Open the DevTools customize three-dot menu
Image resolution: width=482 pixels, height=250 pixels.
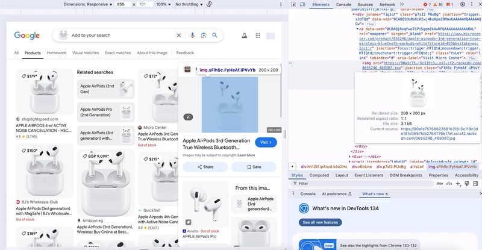pyautogui.click(x=472, y=4)
